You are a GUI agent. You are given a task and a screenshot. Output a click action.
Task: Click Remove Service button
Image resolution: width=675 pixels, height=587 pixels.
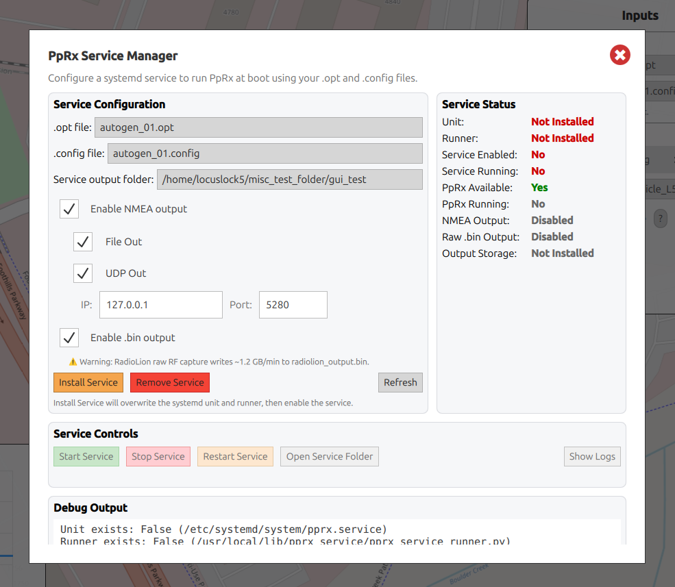(170, 383)
